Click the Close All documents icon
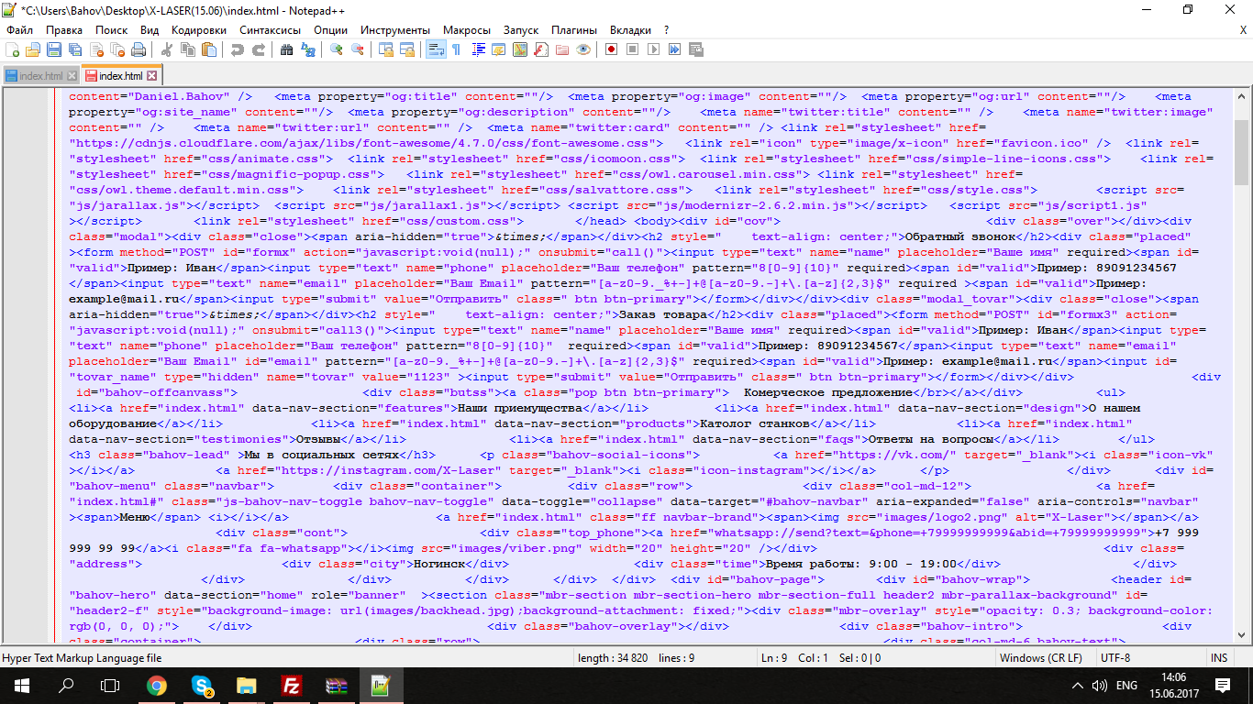The image size is (1253, 704). pos(117,49)
